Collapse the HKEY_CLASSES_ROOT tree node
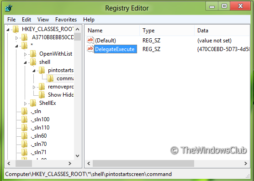 coord(8,30)
